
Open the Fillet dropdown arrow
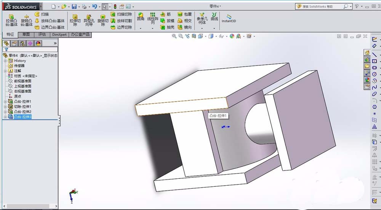(141, 29)
